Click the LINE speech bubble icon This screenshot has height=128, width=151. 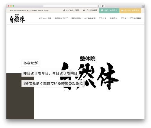click(x=102, y=10)
